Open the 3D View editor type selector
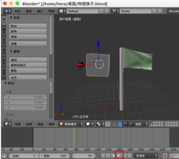 (x=7, y=124)
